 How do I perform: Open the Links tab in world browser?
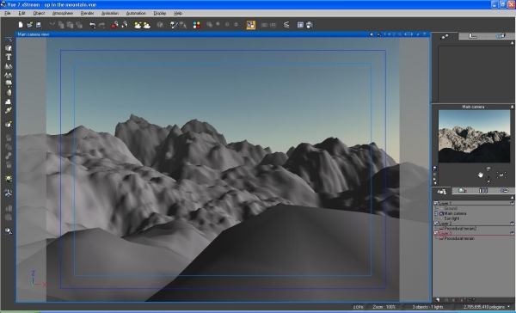[504, 191]
